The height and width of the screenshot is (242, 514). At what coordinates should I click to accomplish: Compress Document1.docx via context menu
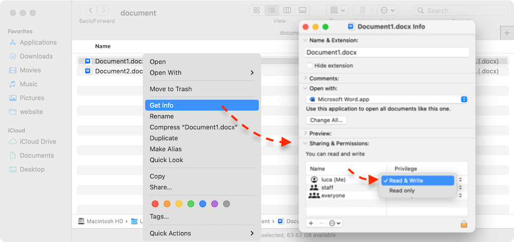(202, 127)
